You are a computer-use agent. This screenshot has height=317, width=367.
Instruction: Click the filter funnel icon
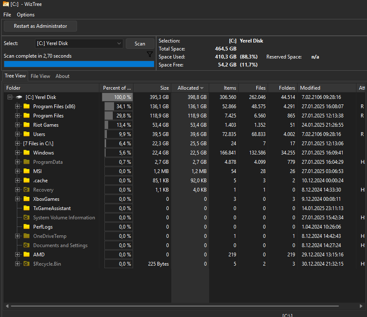click(x=150, y=54)
